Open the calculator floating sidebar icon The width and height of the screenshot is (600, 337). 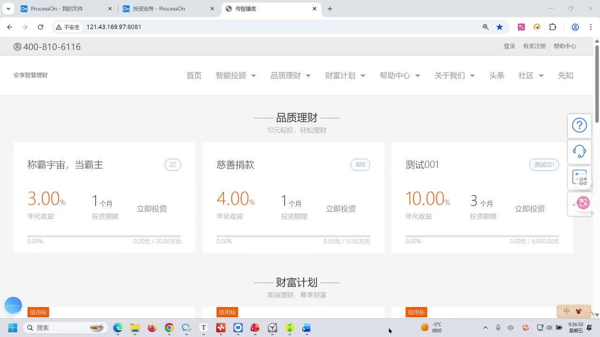tap(579, 177)
